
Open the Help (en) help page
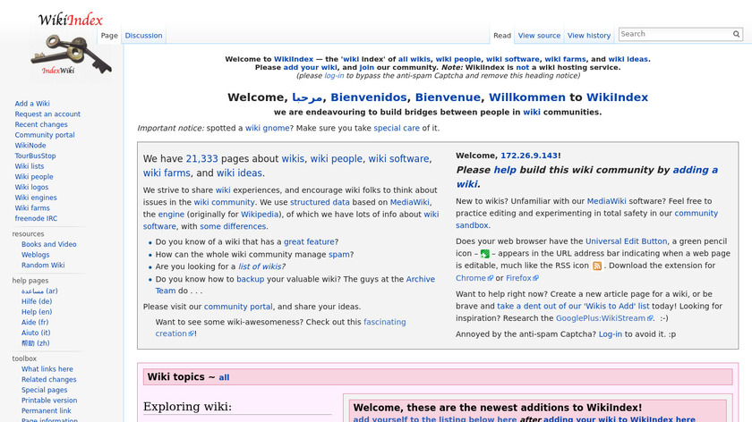click(37, 312)
